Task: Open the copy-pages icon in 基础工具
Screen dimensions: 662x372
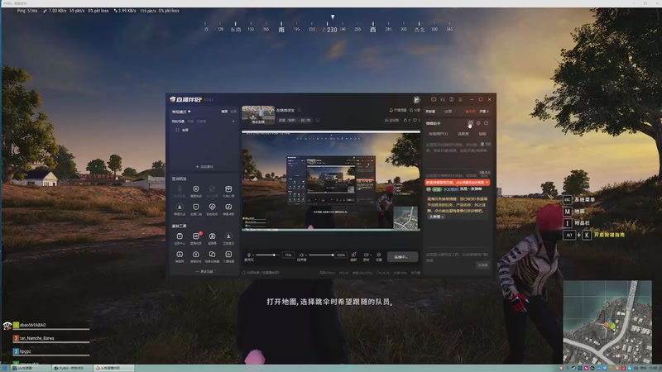Action: [212, 256]
